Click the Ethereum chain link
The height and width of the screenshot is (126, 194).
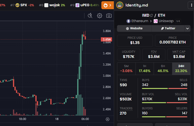(140, 21)
